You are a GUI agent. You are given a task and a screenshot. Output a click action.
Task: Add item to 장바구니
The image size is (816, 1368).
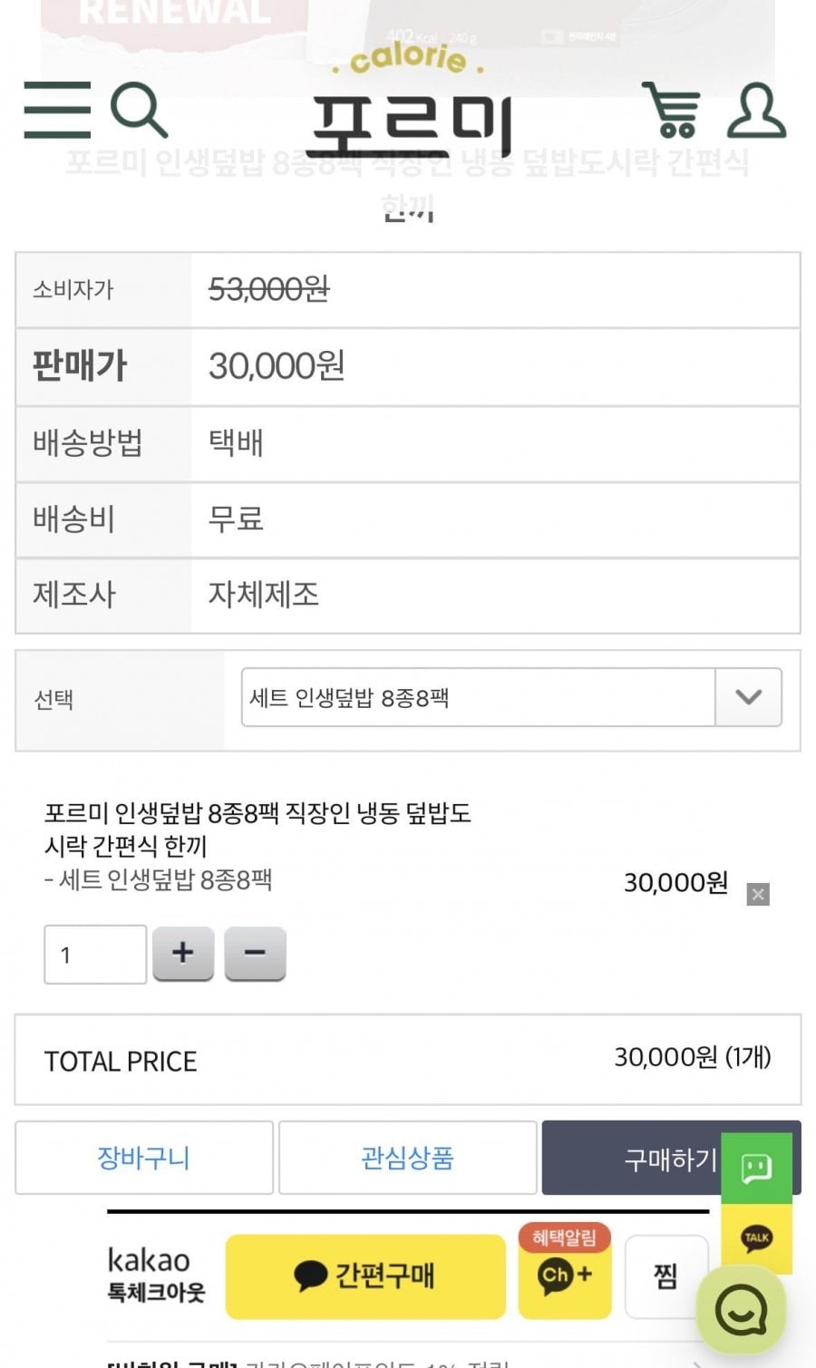tap(144, 1158)
